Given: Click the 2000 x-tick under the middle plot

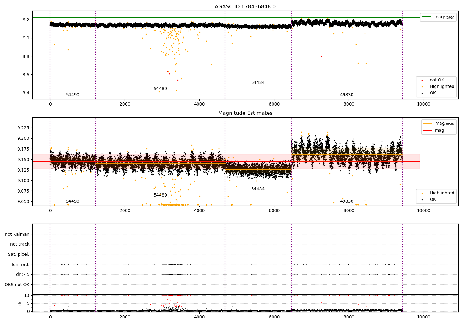Looking at the screenshot, I should (125, 211).
